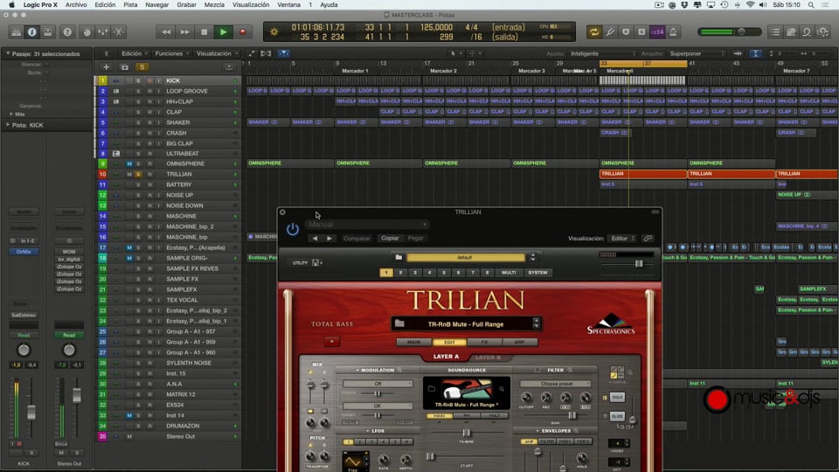Open Ayuda menu
Viewport: 839px width, 472px height.
pyautogui.click(x=329, y=5)
